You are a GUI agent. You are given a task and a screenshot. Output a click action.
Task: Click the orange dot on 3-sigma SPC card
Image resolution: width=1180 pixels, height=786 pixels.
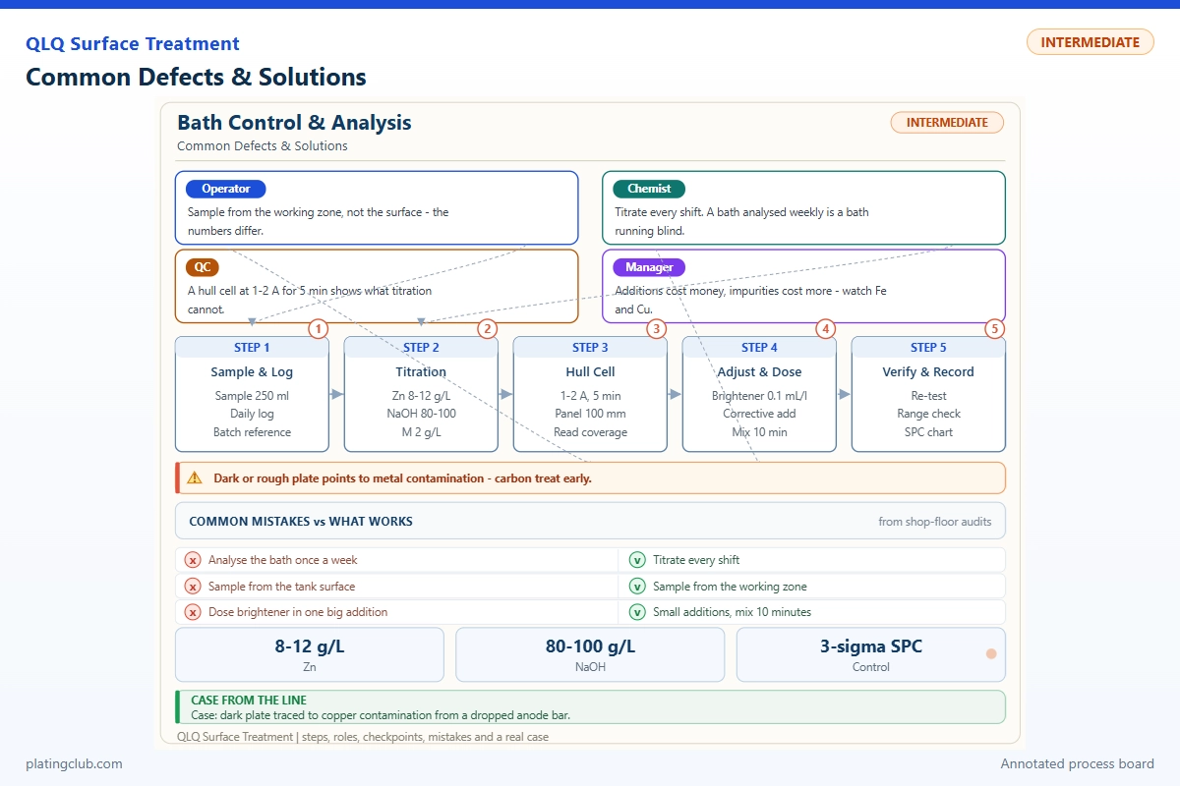991,653
